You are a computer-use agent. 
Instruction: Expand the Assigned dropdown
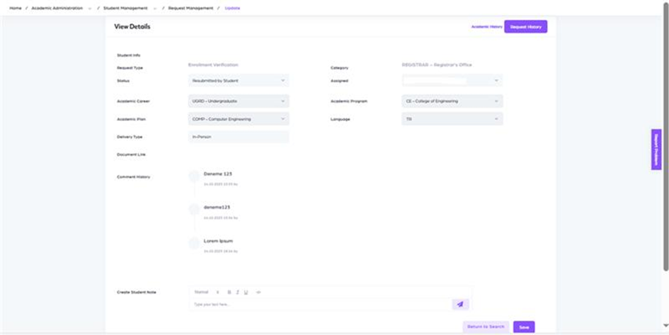coord(452,81)
